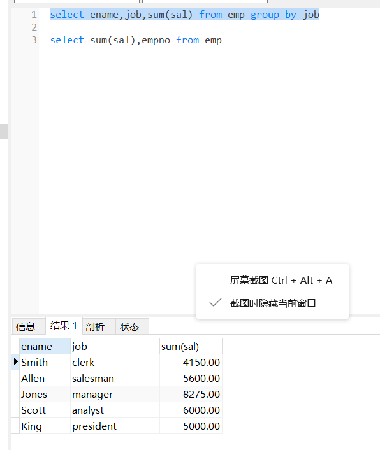The width and height of the screenshot is (380, 450).
Task: Select the 5000.00 value cell
Action: 191,426
